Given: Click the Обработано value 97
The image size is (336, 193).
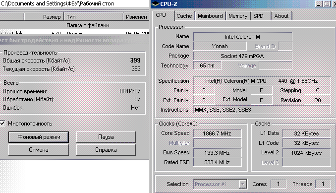Looking at the screenshot, I should click(x=137, y=99).
